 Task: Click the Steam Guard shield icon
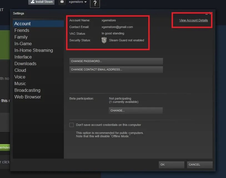tap(104, 40)
